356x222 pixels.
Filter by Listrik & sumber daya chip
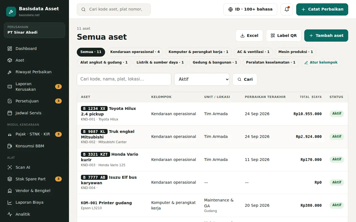(160, 62)
